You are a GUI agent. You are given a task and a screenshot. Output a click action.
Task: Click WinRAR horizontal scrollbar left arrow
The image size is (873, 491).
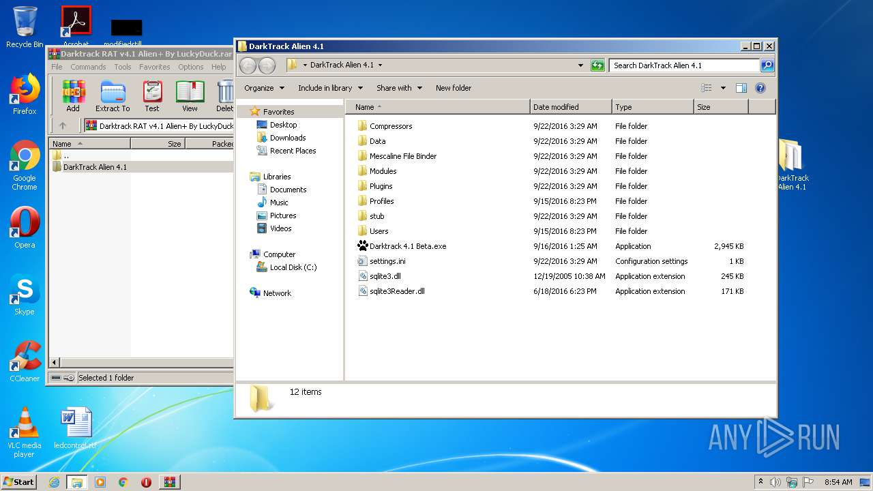pyautogui.click(x=55, y=363)
